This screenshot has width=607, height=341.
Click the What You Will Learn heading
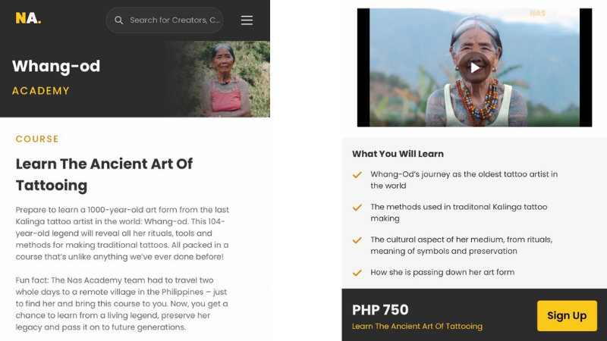point(398,154)
